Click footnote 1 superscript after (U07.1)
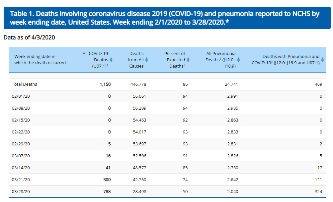333x202 pixels. pyautogui.click(x=107, y=65)
